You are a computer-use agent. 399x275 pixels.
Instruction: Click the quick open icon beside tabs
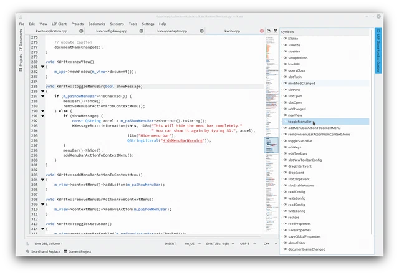pyautogui.click(x=269, y=31)
